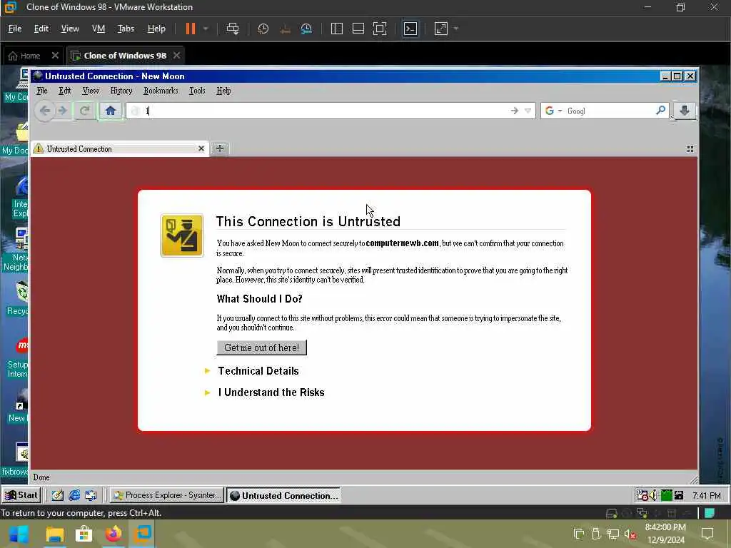Open VMware Tabs menu
The width and height of the screenshot is (731, 548).
[x=126, y=29]
